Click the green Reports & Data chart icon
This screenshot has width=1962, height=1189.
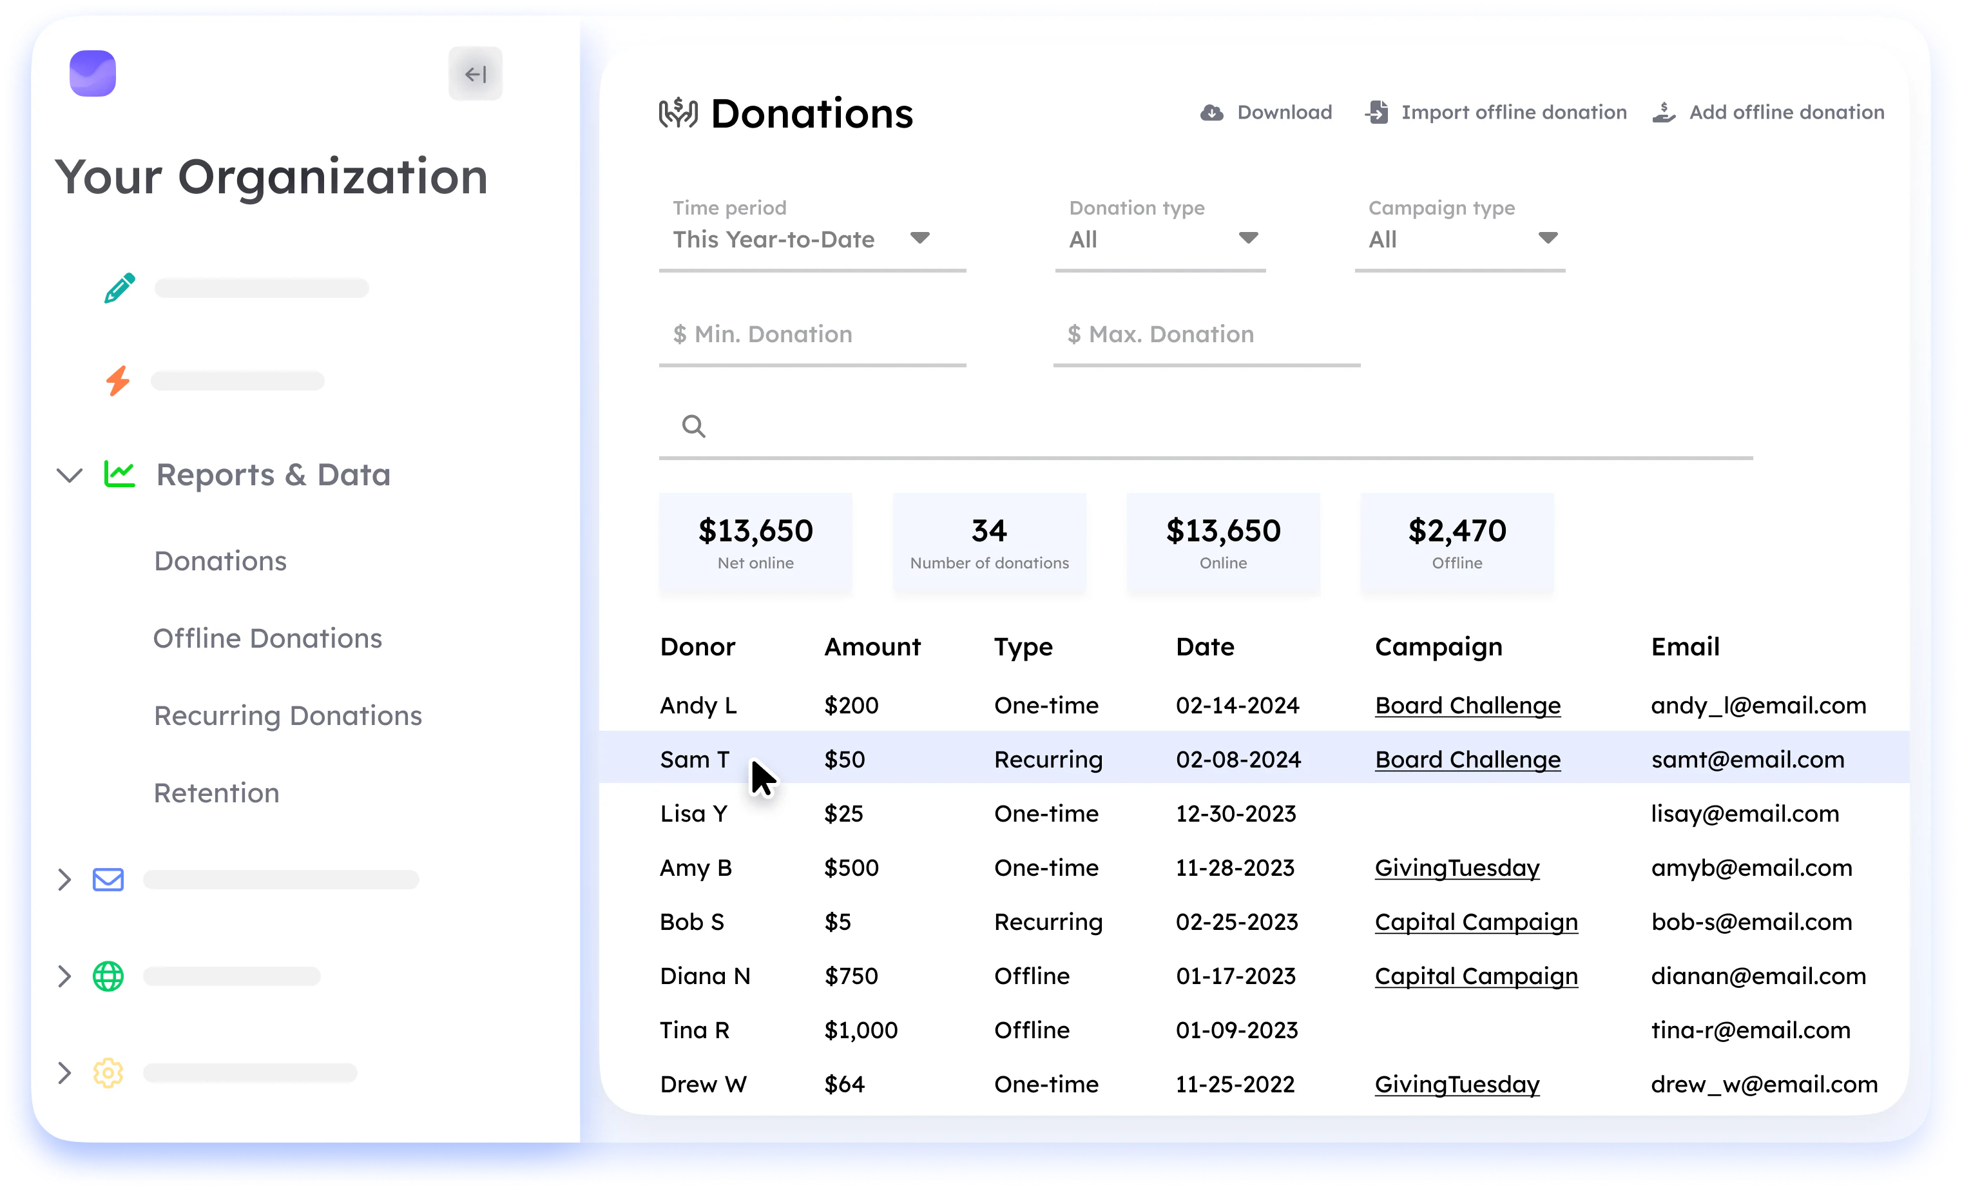pos(119,475)
